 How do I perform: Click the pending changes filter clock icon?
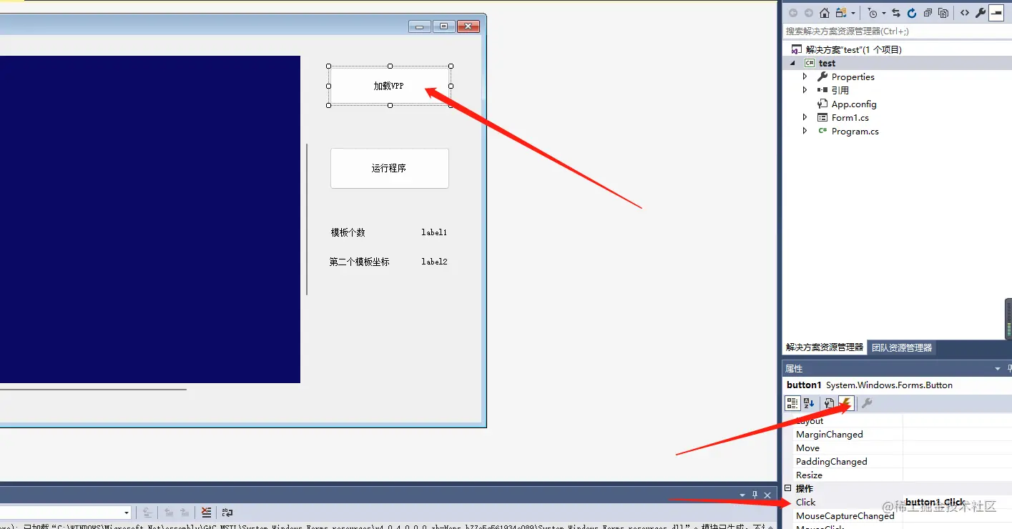(873, 13)
